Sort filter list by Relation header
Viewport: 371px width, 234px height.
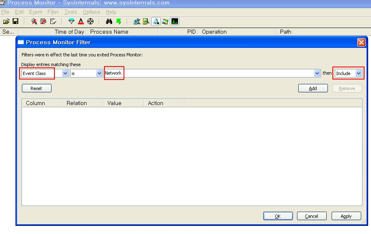click(83, 103)
